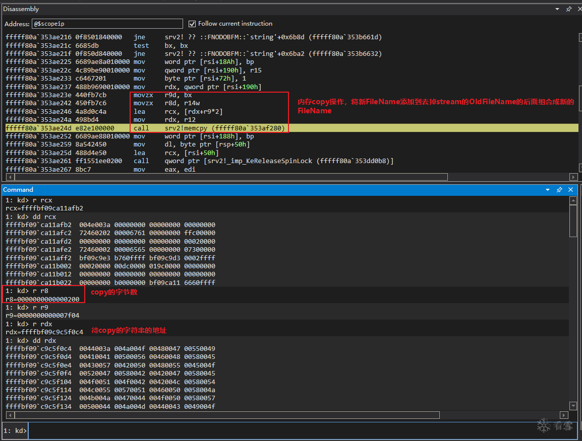Open Command panel window options dropdown
This screenshot has height=441, width=582.
pos(548,190)
